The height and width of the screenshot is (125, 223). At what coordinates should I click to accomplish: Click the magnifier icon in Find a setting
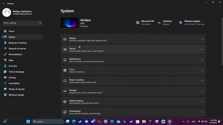tap(40, 23)
